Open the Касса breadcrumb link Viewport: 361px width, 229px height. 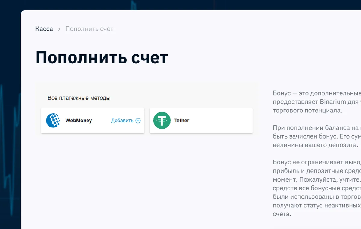(x=44, y=29)
